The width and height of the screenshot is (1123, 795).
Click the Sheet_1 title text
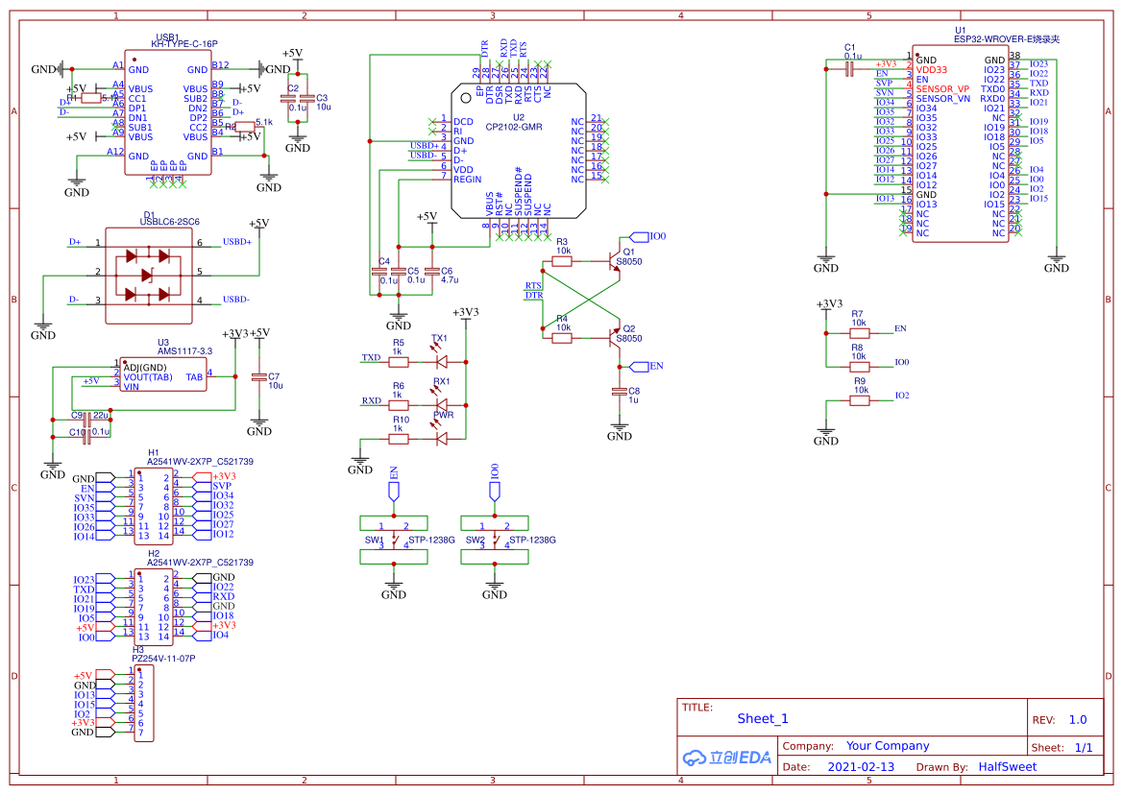[x=763, y=718]
